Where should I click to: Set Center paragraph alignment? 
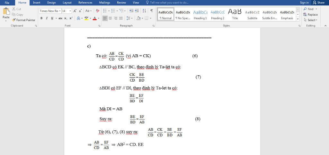110,18
